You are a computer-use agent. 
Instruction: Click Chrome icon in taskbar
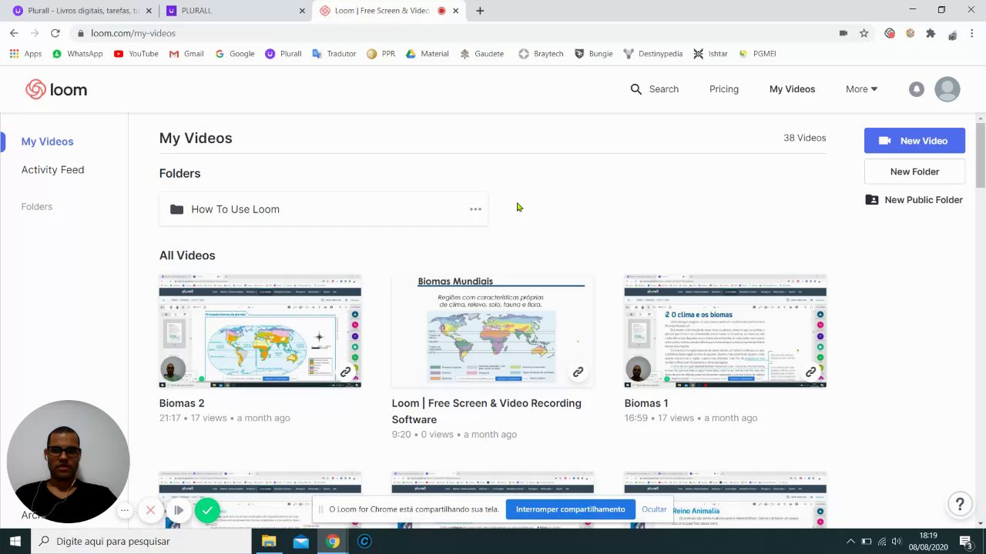pos(333,542)
